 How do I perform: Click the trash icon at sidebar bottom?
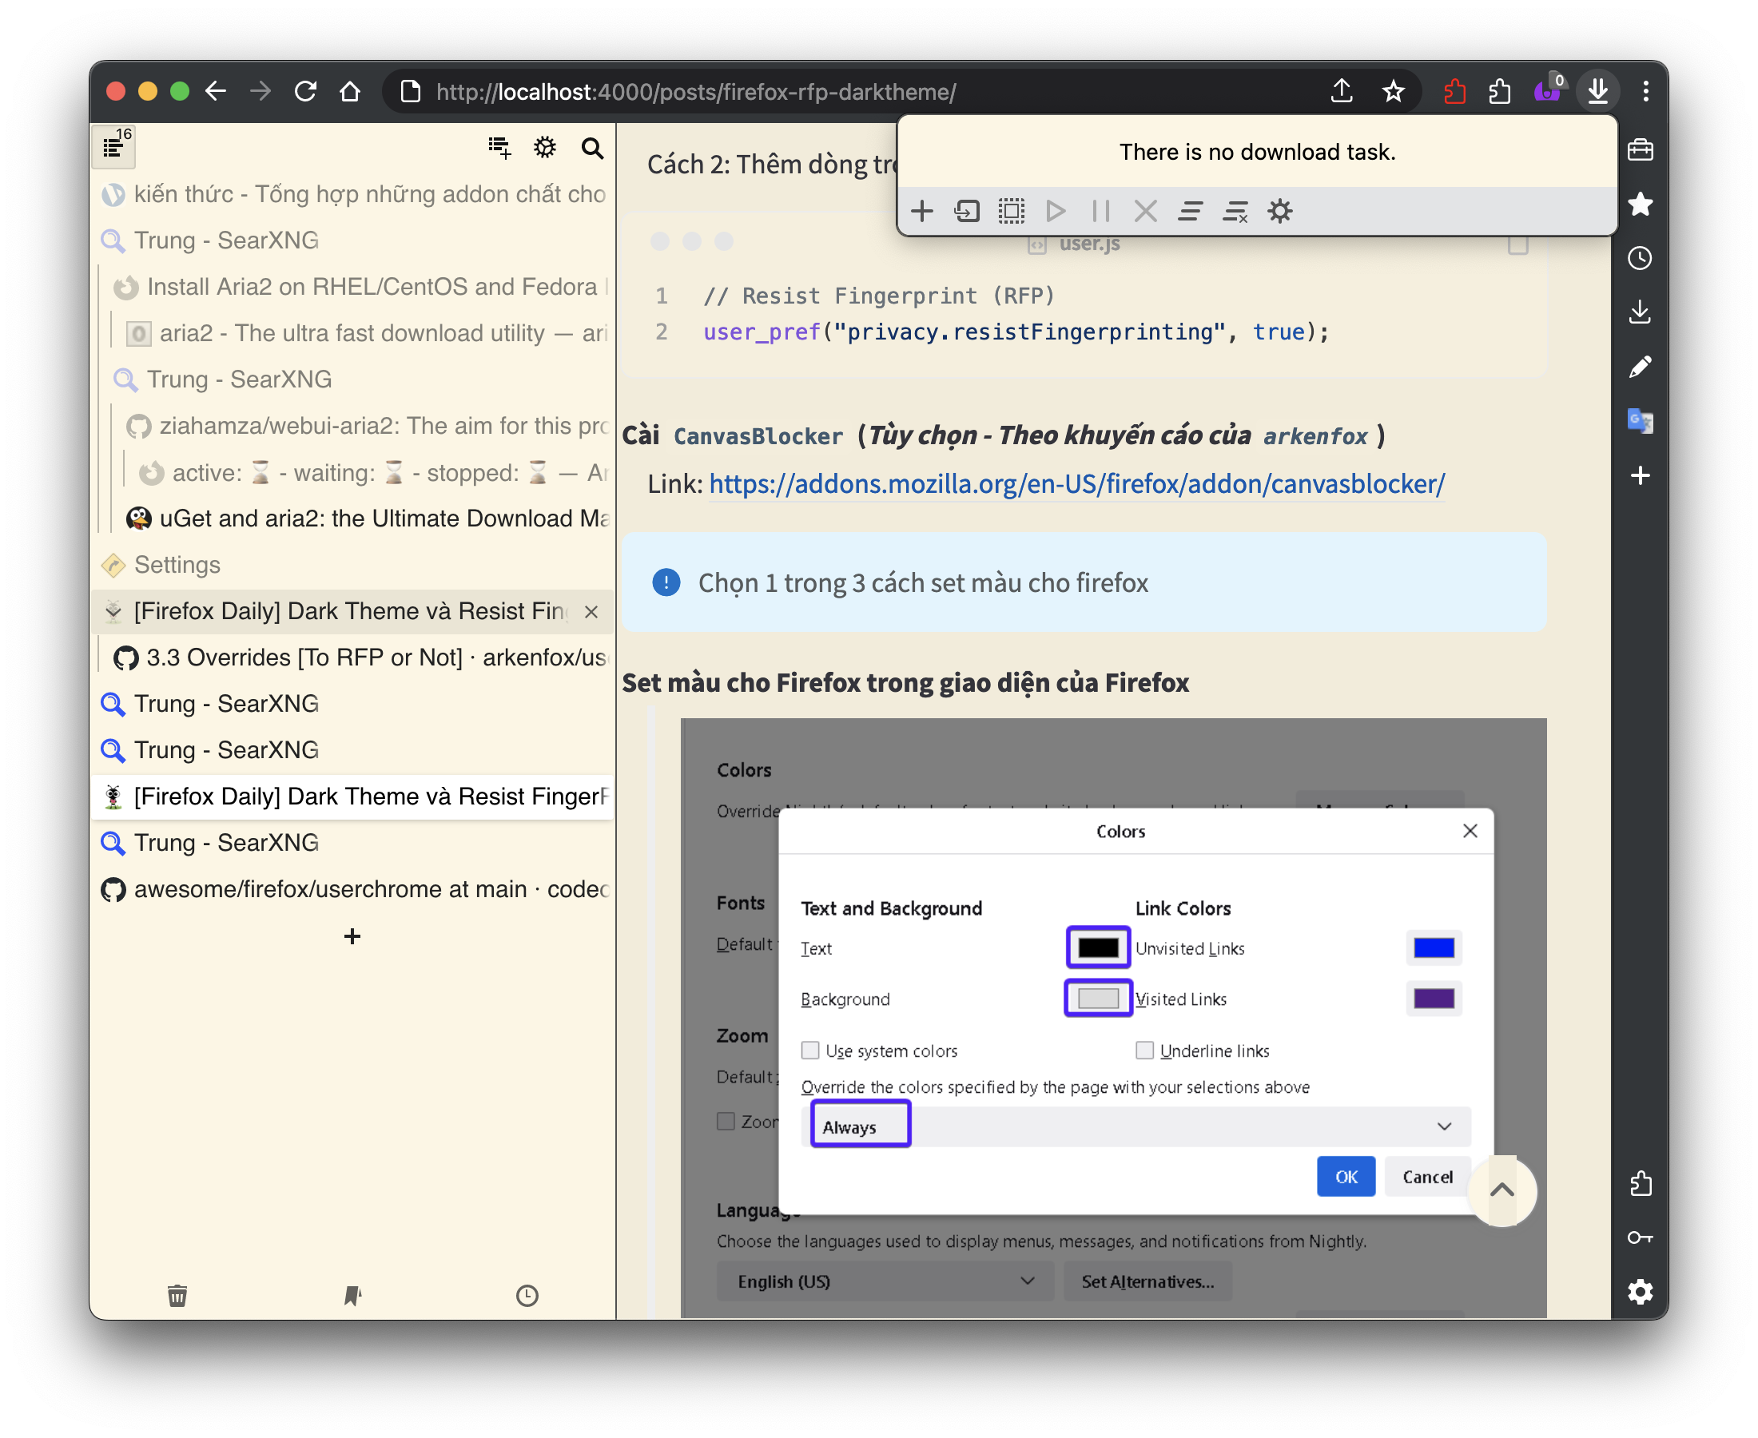(177, 1295)
